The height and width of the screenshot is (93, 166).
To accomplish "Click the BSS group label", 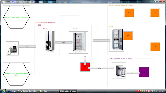I will point(39,25).
